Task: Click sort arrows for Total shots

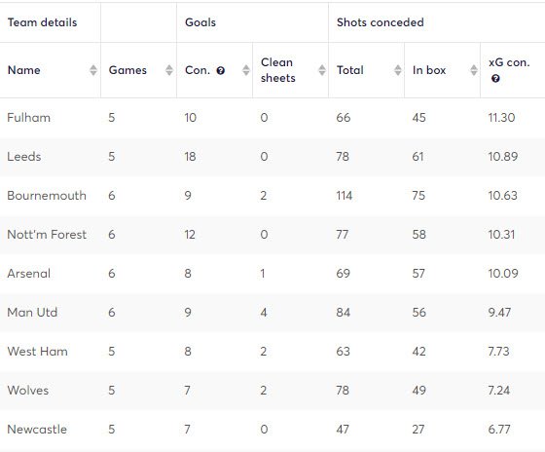Action: tap(398, 70)
